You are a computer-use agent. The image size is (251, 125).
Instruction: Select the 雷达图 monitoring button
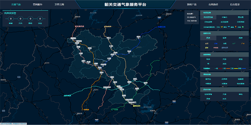tap(241, 17)
